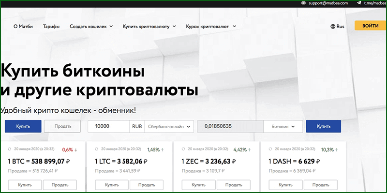Click the green up arrow on ZEC card

pyautogui.click(x=250, y=149)
